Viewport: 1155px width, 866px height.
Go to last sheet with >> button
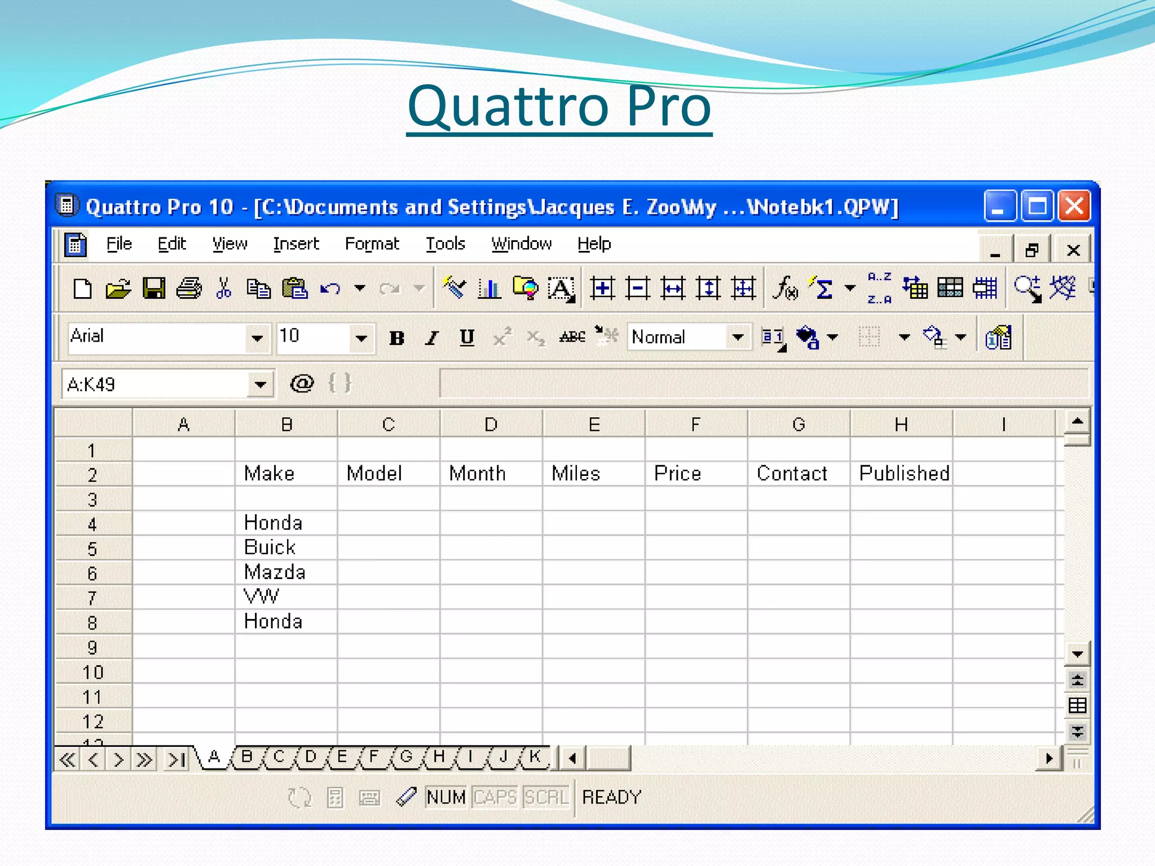(144, 759)
